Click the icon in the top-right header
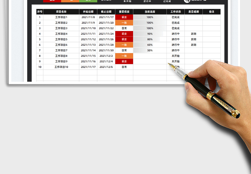251x174 pixels. [187, 1]
